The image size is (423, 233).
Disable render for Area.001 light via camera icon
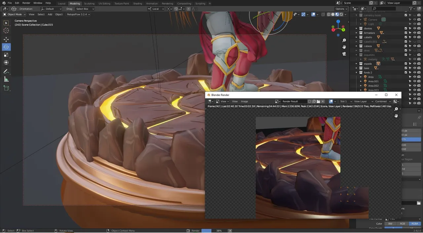419,81
